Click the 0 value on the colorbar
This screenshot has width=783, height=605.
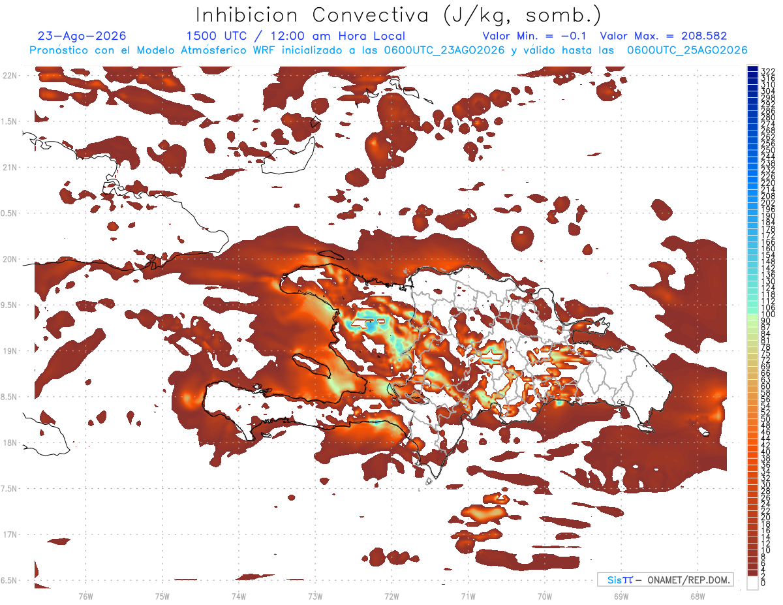coord(763,583)
